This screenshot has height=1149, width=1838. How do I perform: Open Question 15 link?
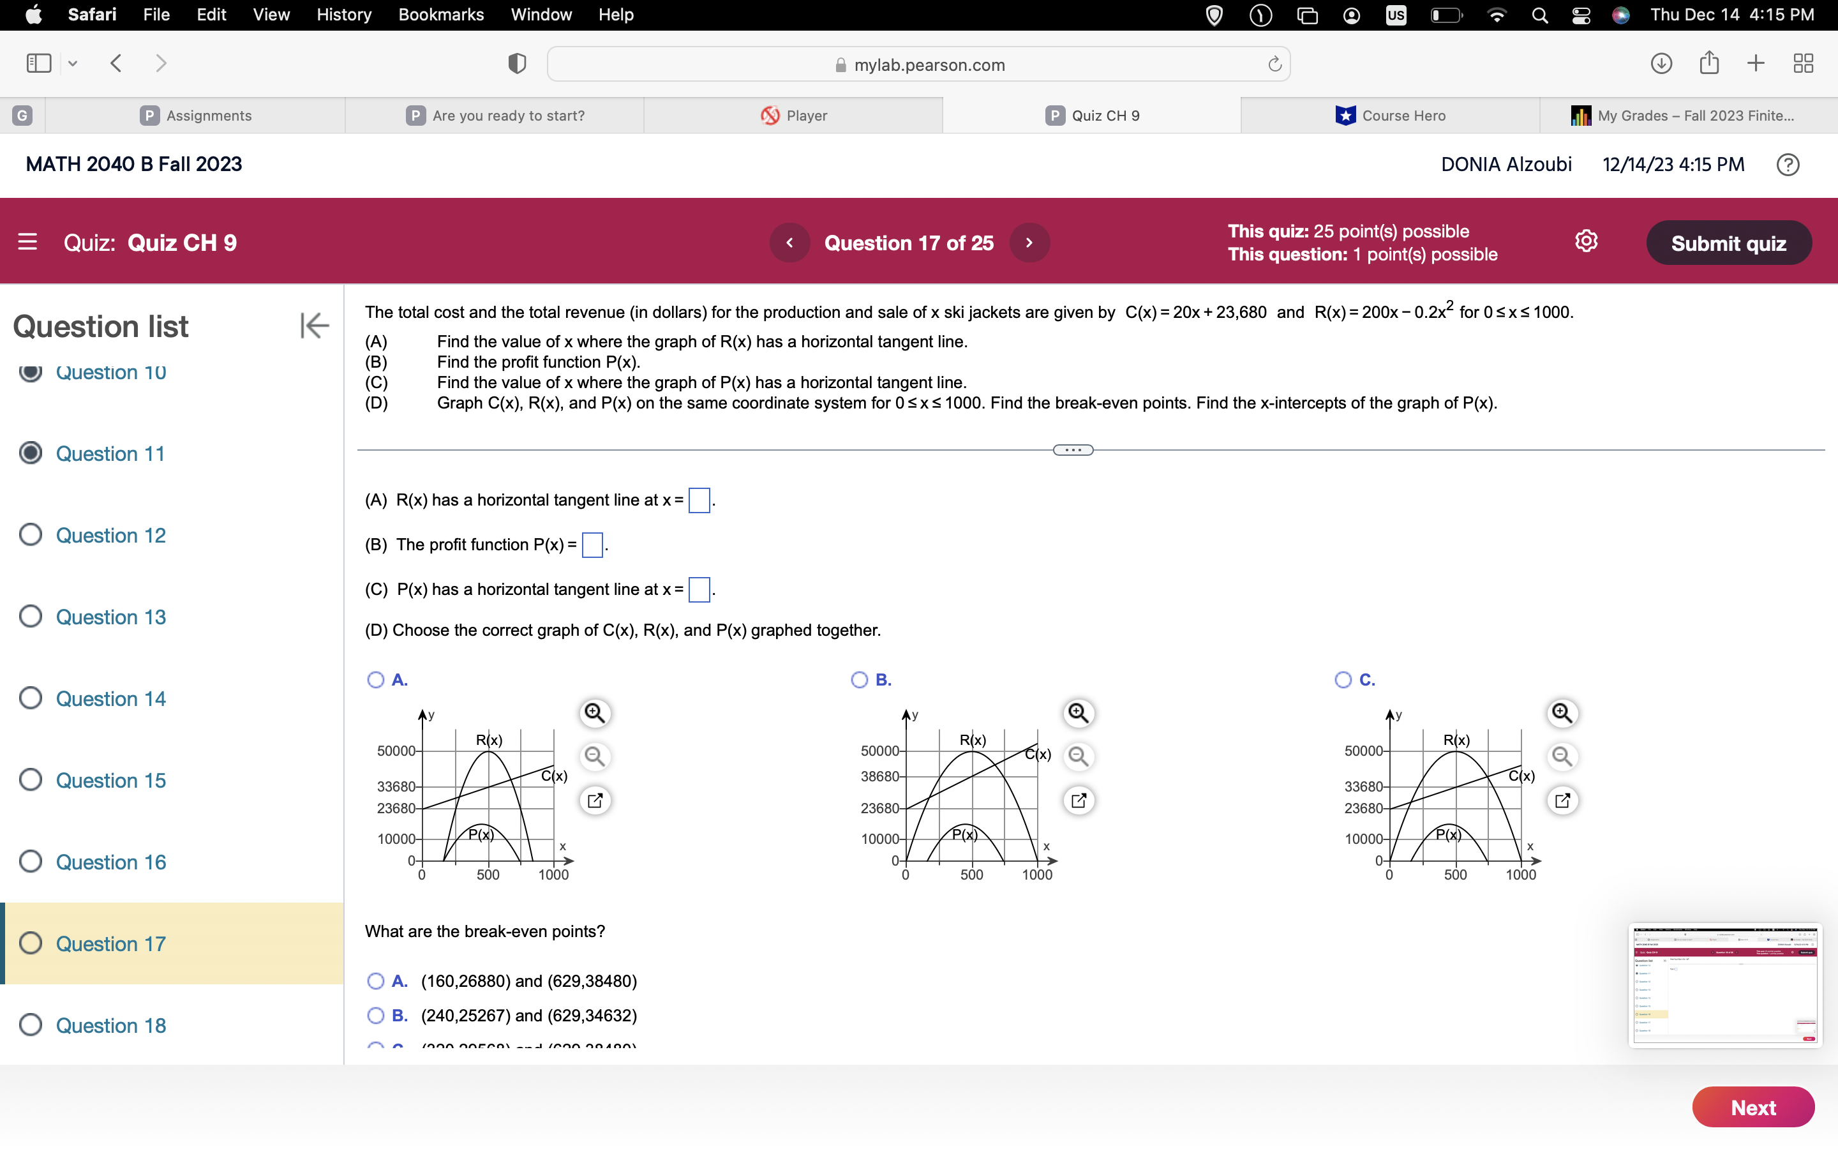tap(111, 781)
